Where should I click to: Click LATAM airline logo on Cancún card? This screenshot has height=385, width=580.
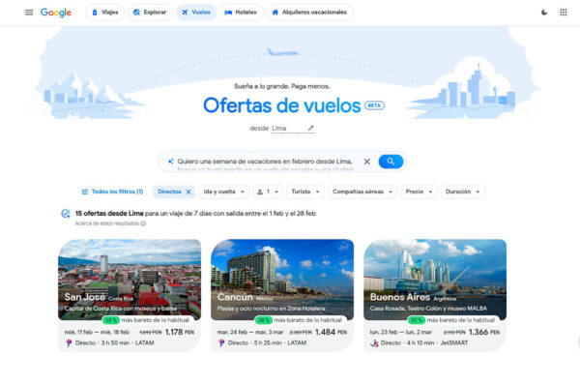click(221, 343)
